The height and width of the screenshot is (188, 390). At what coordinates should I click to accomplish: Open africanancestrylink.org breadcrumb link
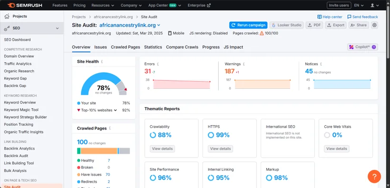pos(113,17)
